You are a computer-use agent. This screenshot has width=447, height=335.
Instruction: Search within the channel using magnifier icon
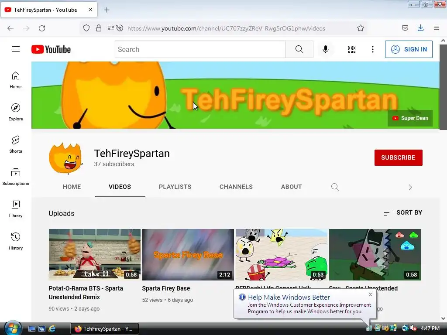tap(335, 187)
